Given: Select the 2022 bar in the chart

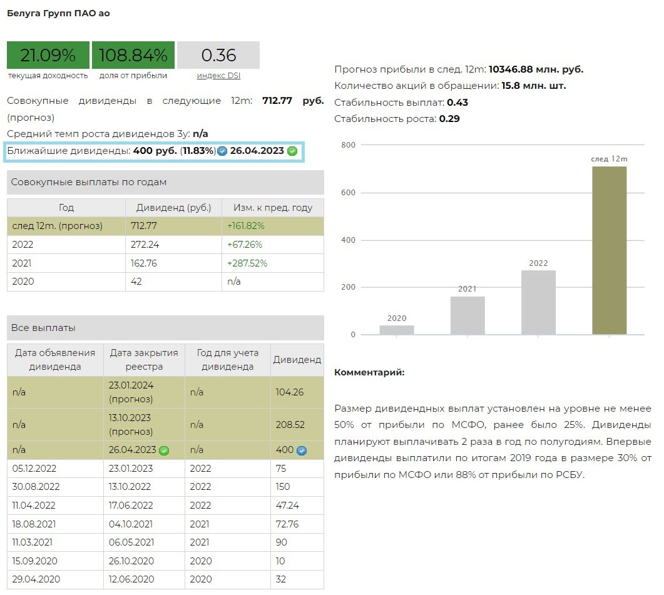Looking at the screenshot, I should pos(538,302).
